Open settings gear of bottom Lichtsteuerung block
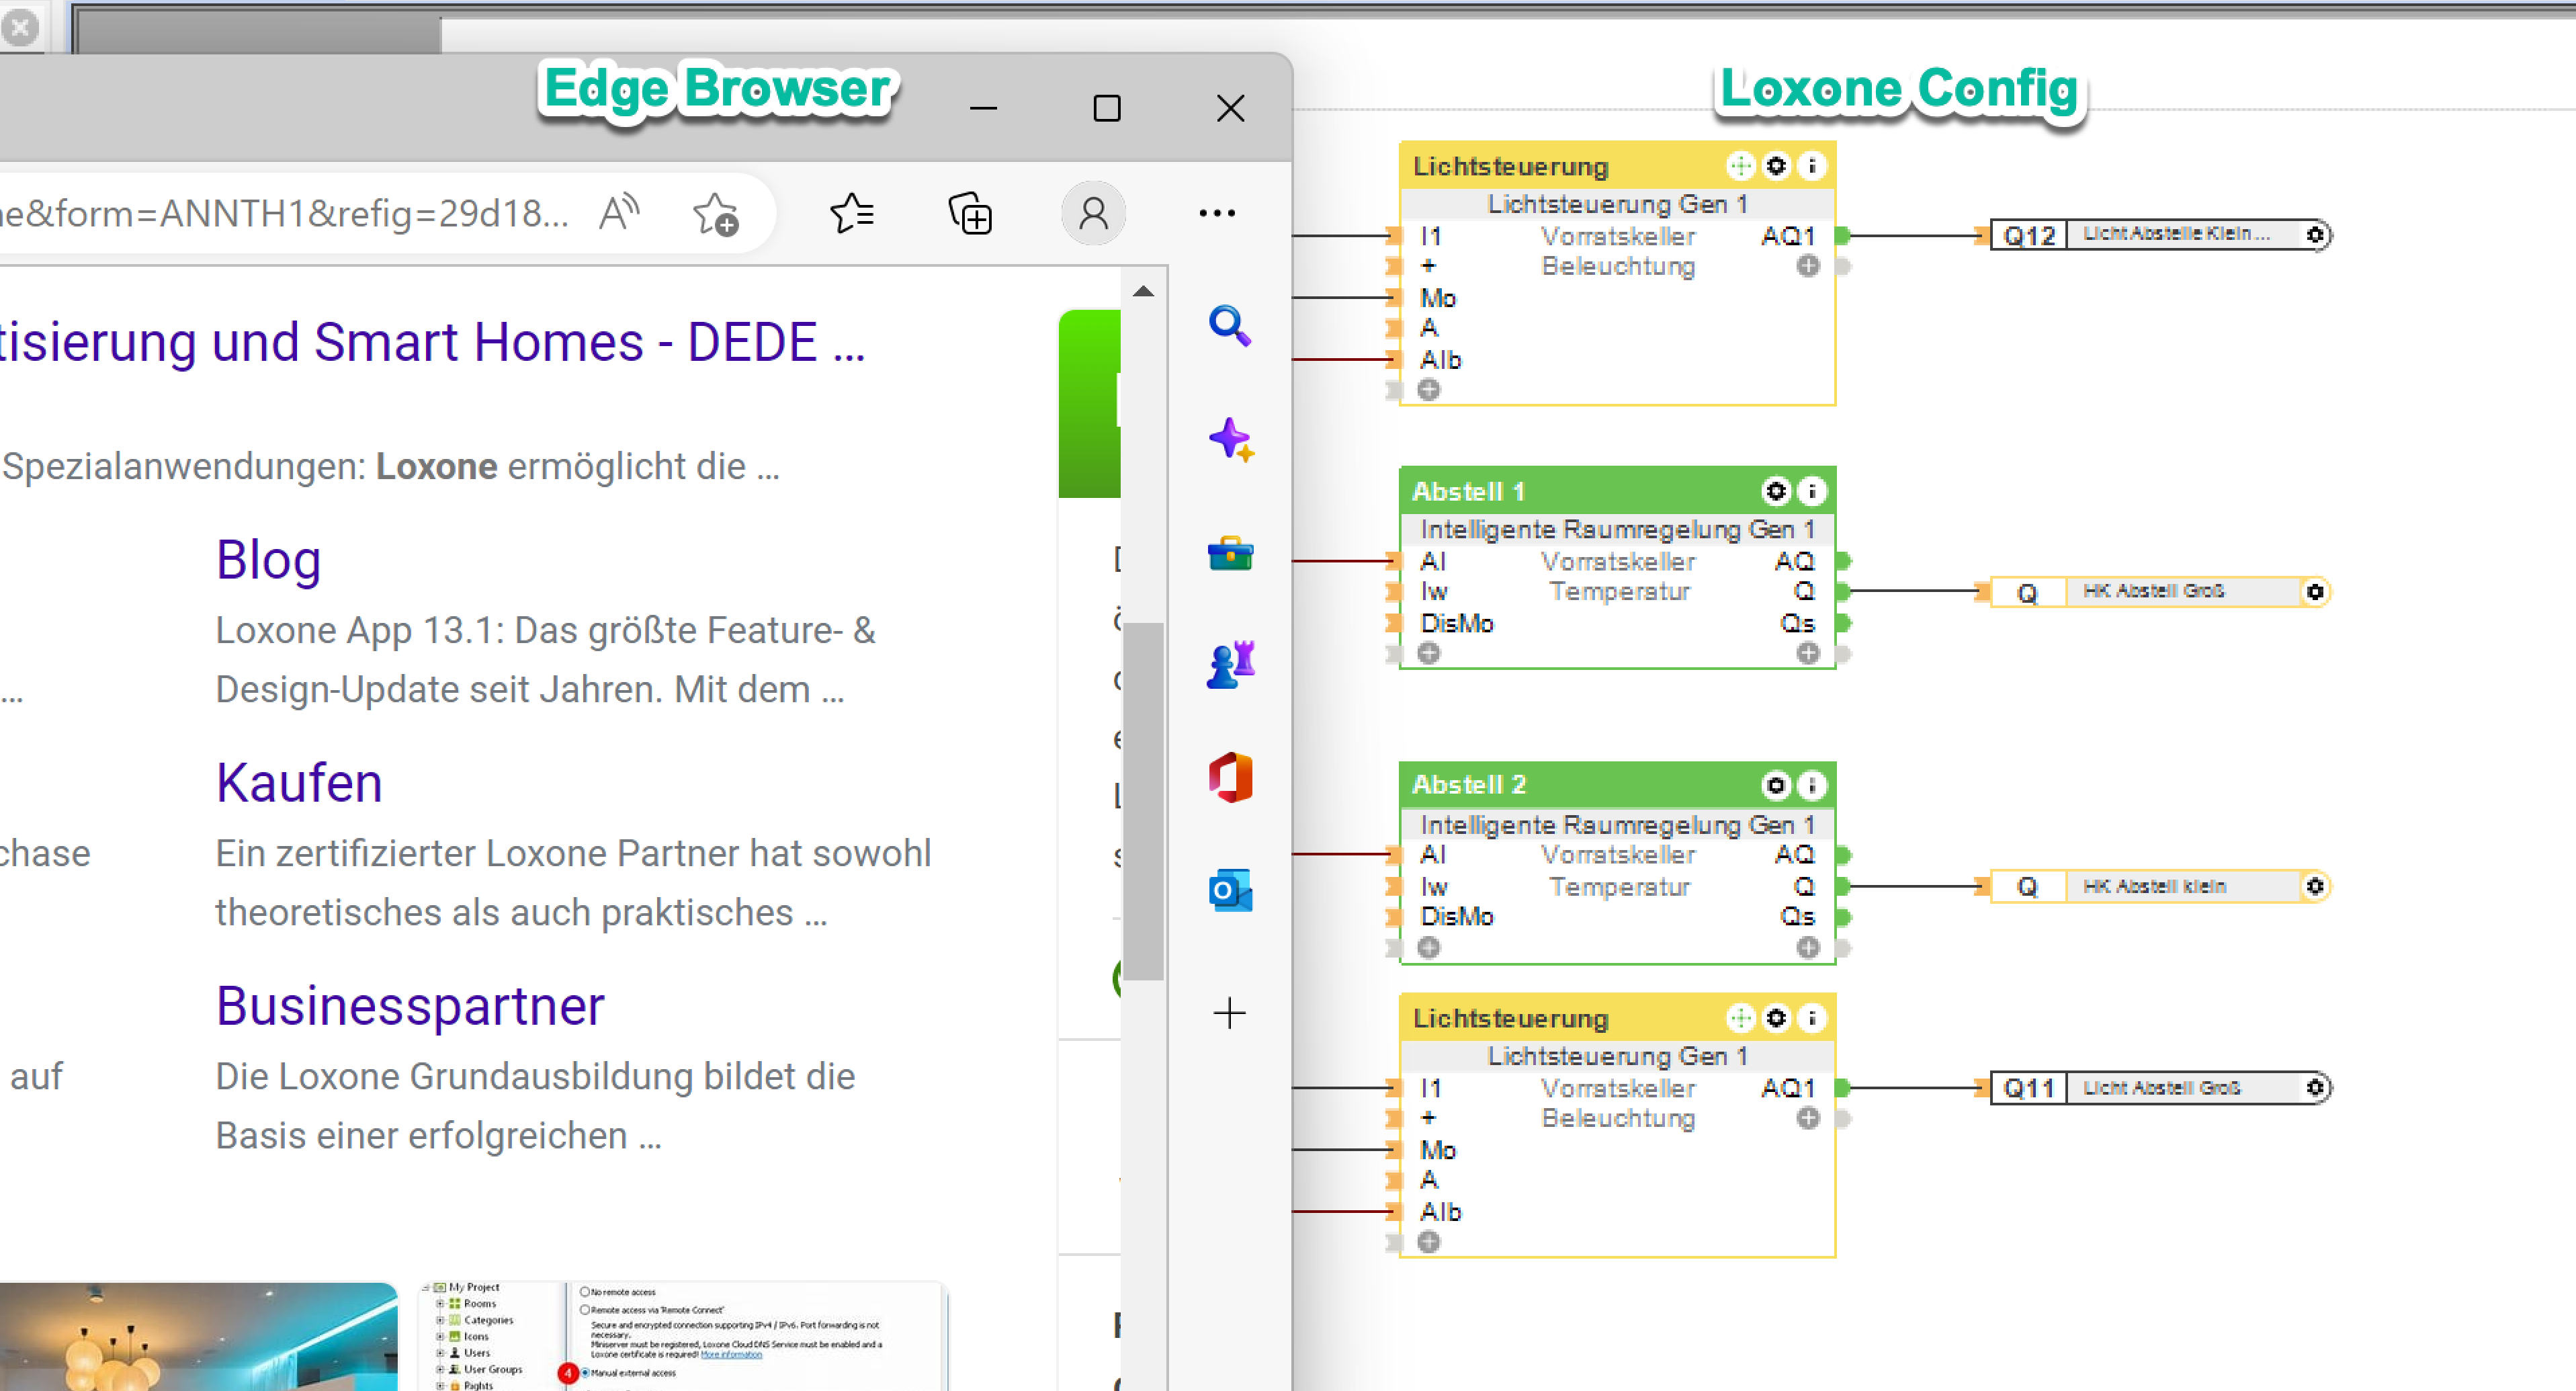Screen dimensions: 2576x1391 click(x=1776, y=1018)
